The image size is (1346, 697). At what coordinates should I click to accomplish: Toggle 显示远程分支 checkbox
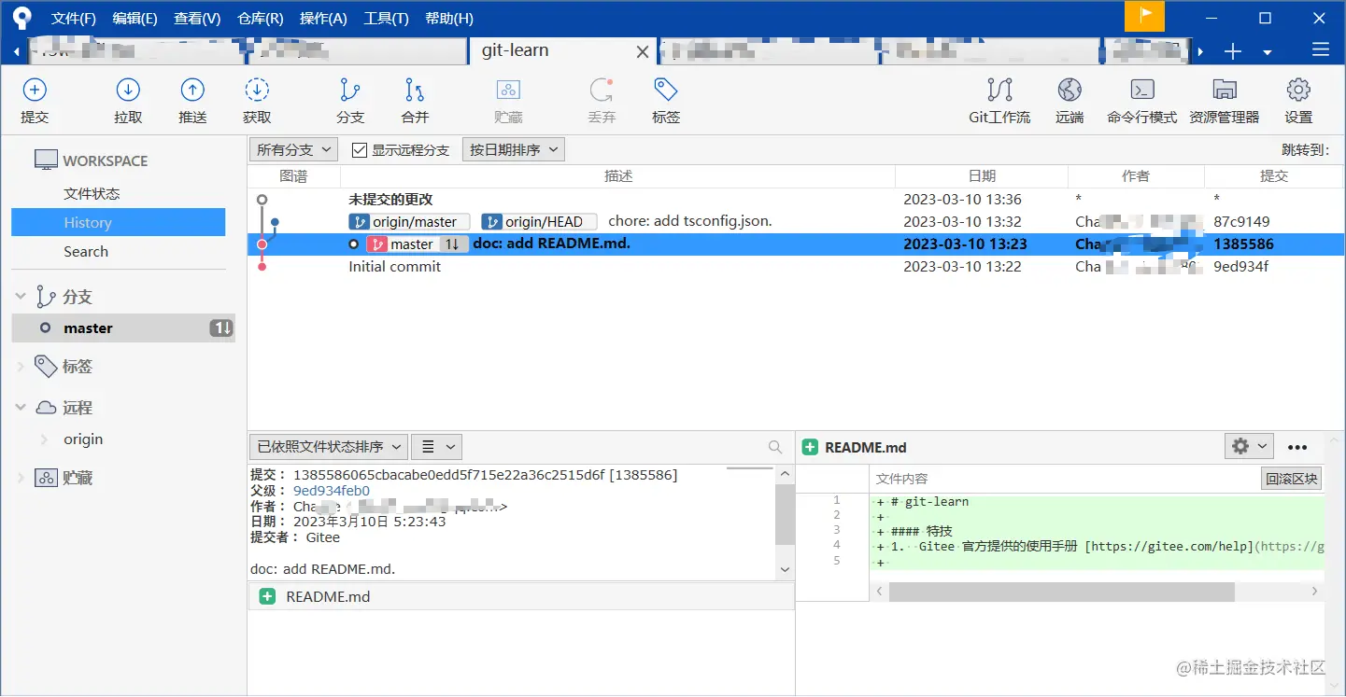coord(360,149)
